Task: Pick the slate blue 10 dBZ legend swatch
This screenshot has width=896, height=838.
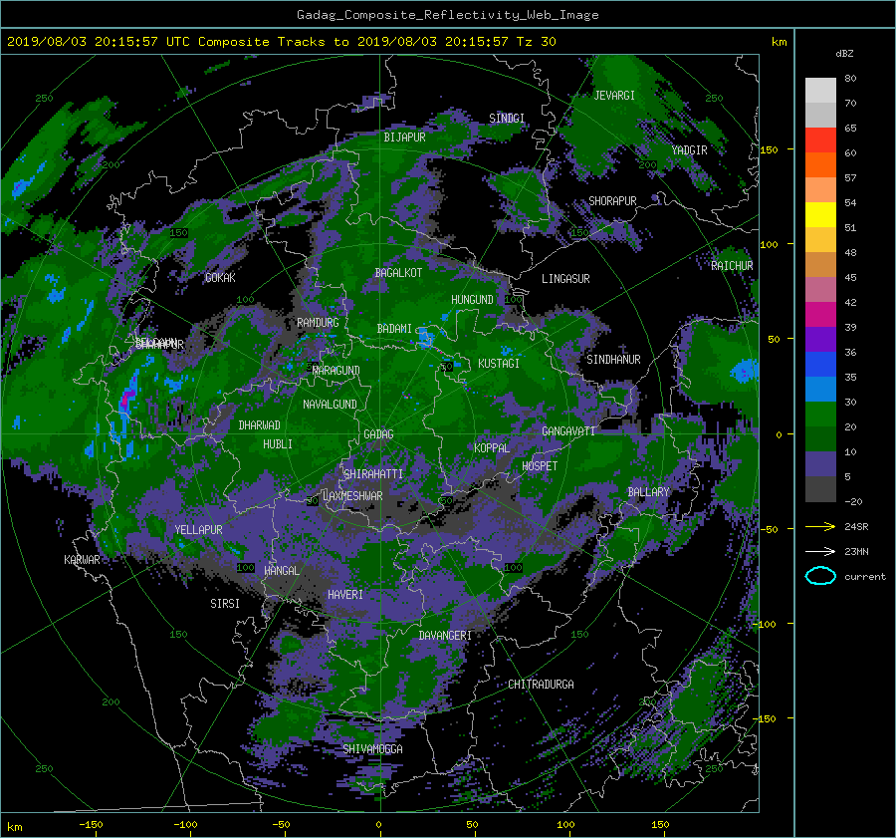Action: 820,464
